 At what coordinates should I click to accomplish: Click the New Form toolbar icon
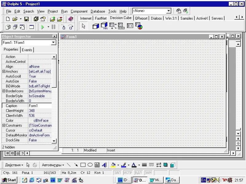(32, 27)
